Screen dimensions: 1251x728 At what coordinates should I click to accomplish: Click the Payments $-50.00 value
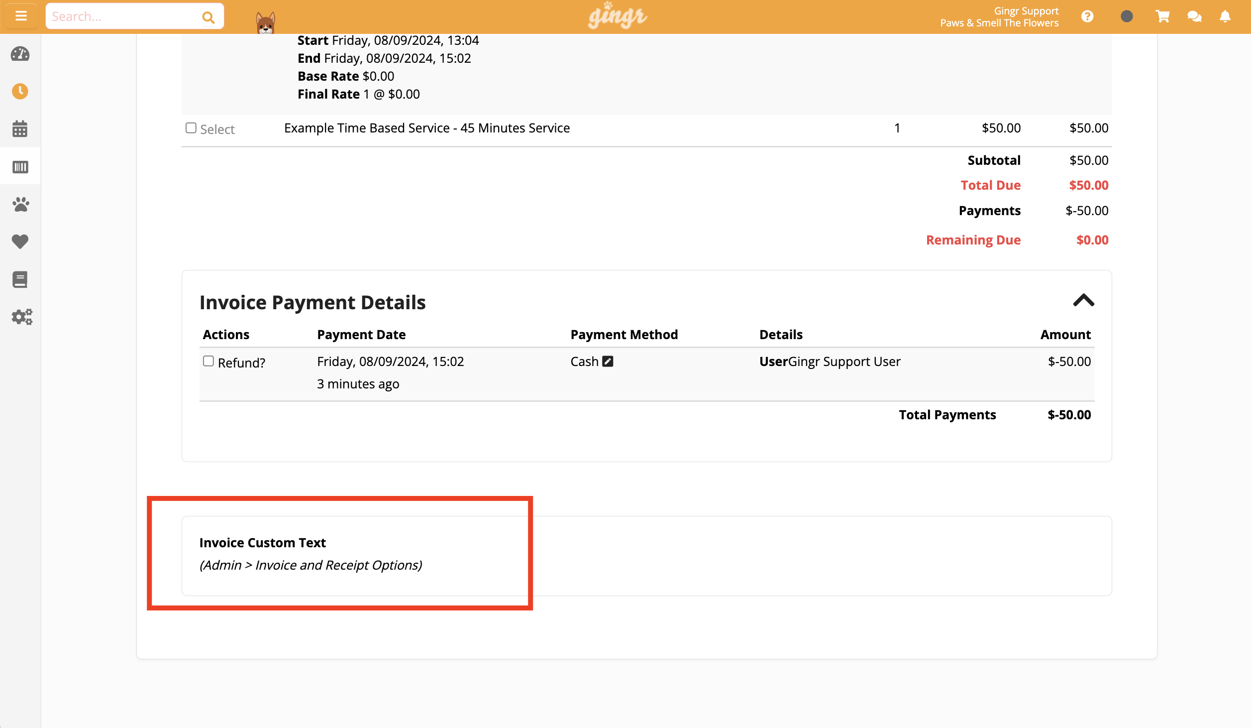click(x=1087, y=211)
